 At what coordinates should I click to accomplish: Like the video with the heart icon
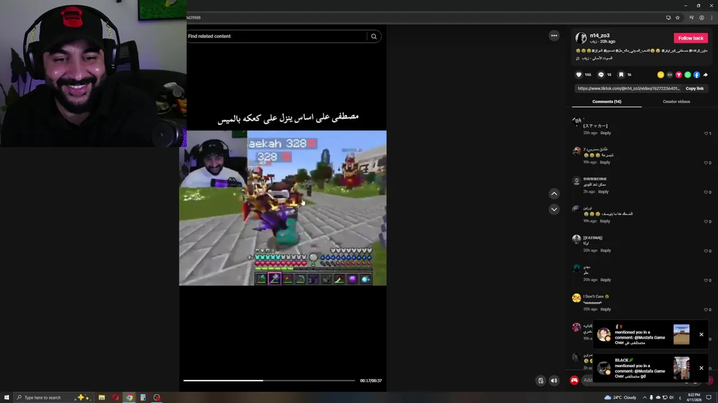pos(579,74)
